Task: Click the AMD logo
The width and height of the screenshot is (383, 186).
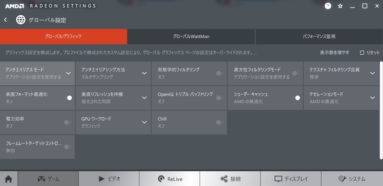Action: click(x=15, y=6)
